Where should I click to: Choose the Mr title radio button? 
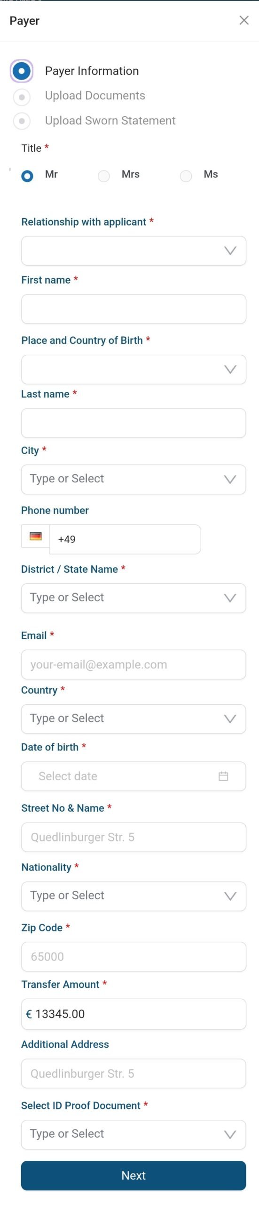[x=27, y=176]
